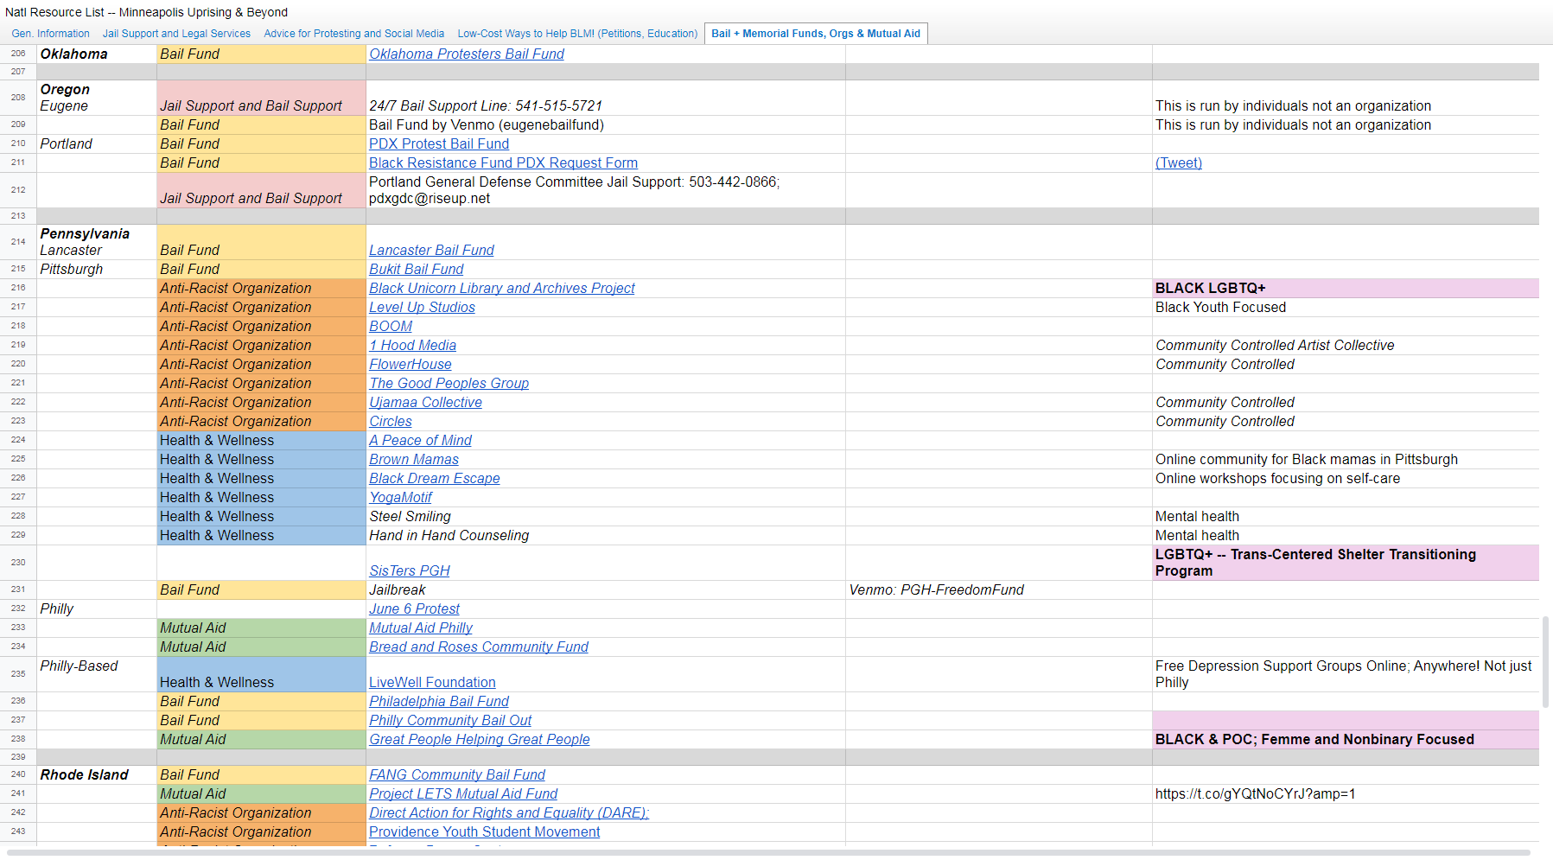The image size is (1553, 860).
Task: Click the BLACK LGBTQ+ note cell
Action: pyautogui.click(x=1346, y=288)
